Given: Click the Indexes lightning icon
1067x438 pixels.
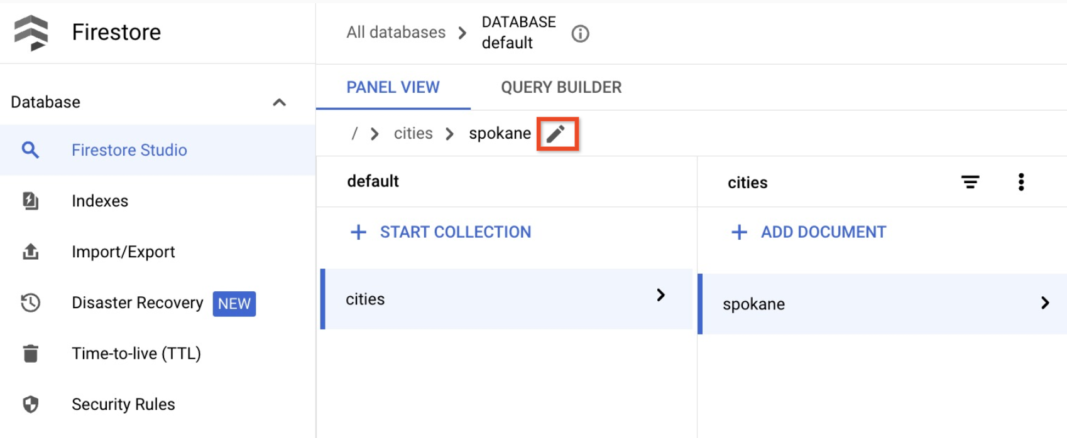Looking at the screenshot, I should 31,201.
